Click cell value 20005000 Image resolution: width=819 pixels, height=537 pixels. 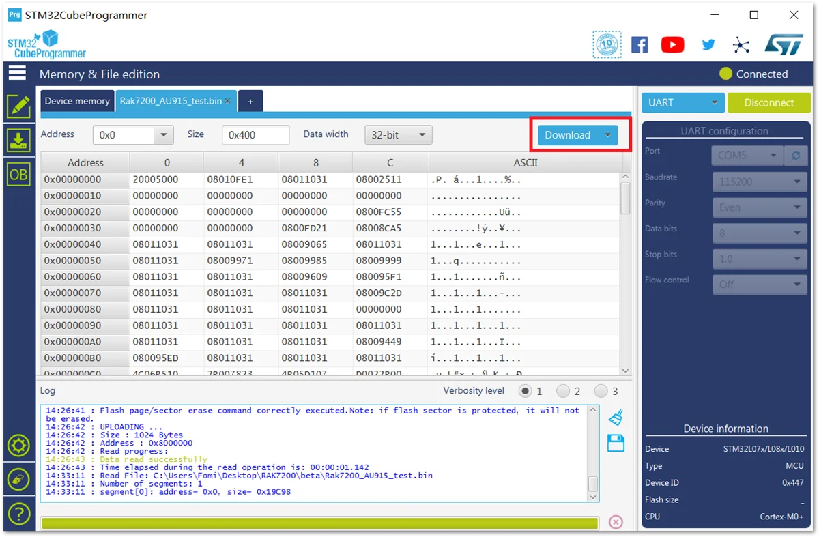tap(156, 179)
